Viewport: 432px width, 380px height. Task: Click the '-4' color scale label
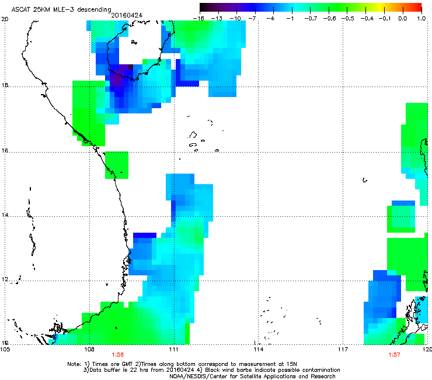[270, 19]
